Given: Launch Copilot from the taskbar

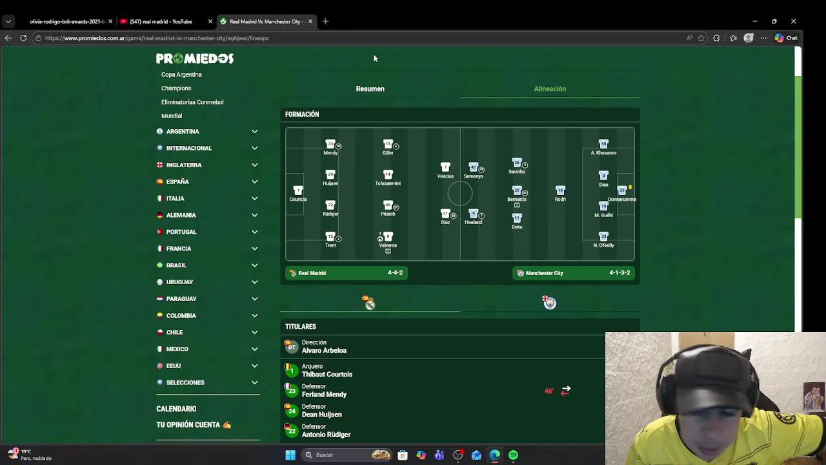Looking at the screenshot, I should (421, 455).
